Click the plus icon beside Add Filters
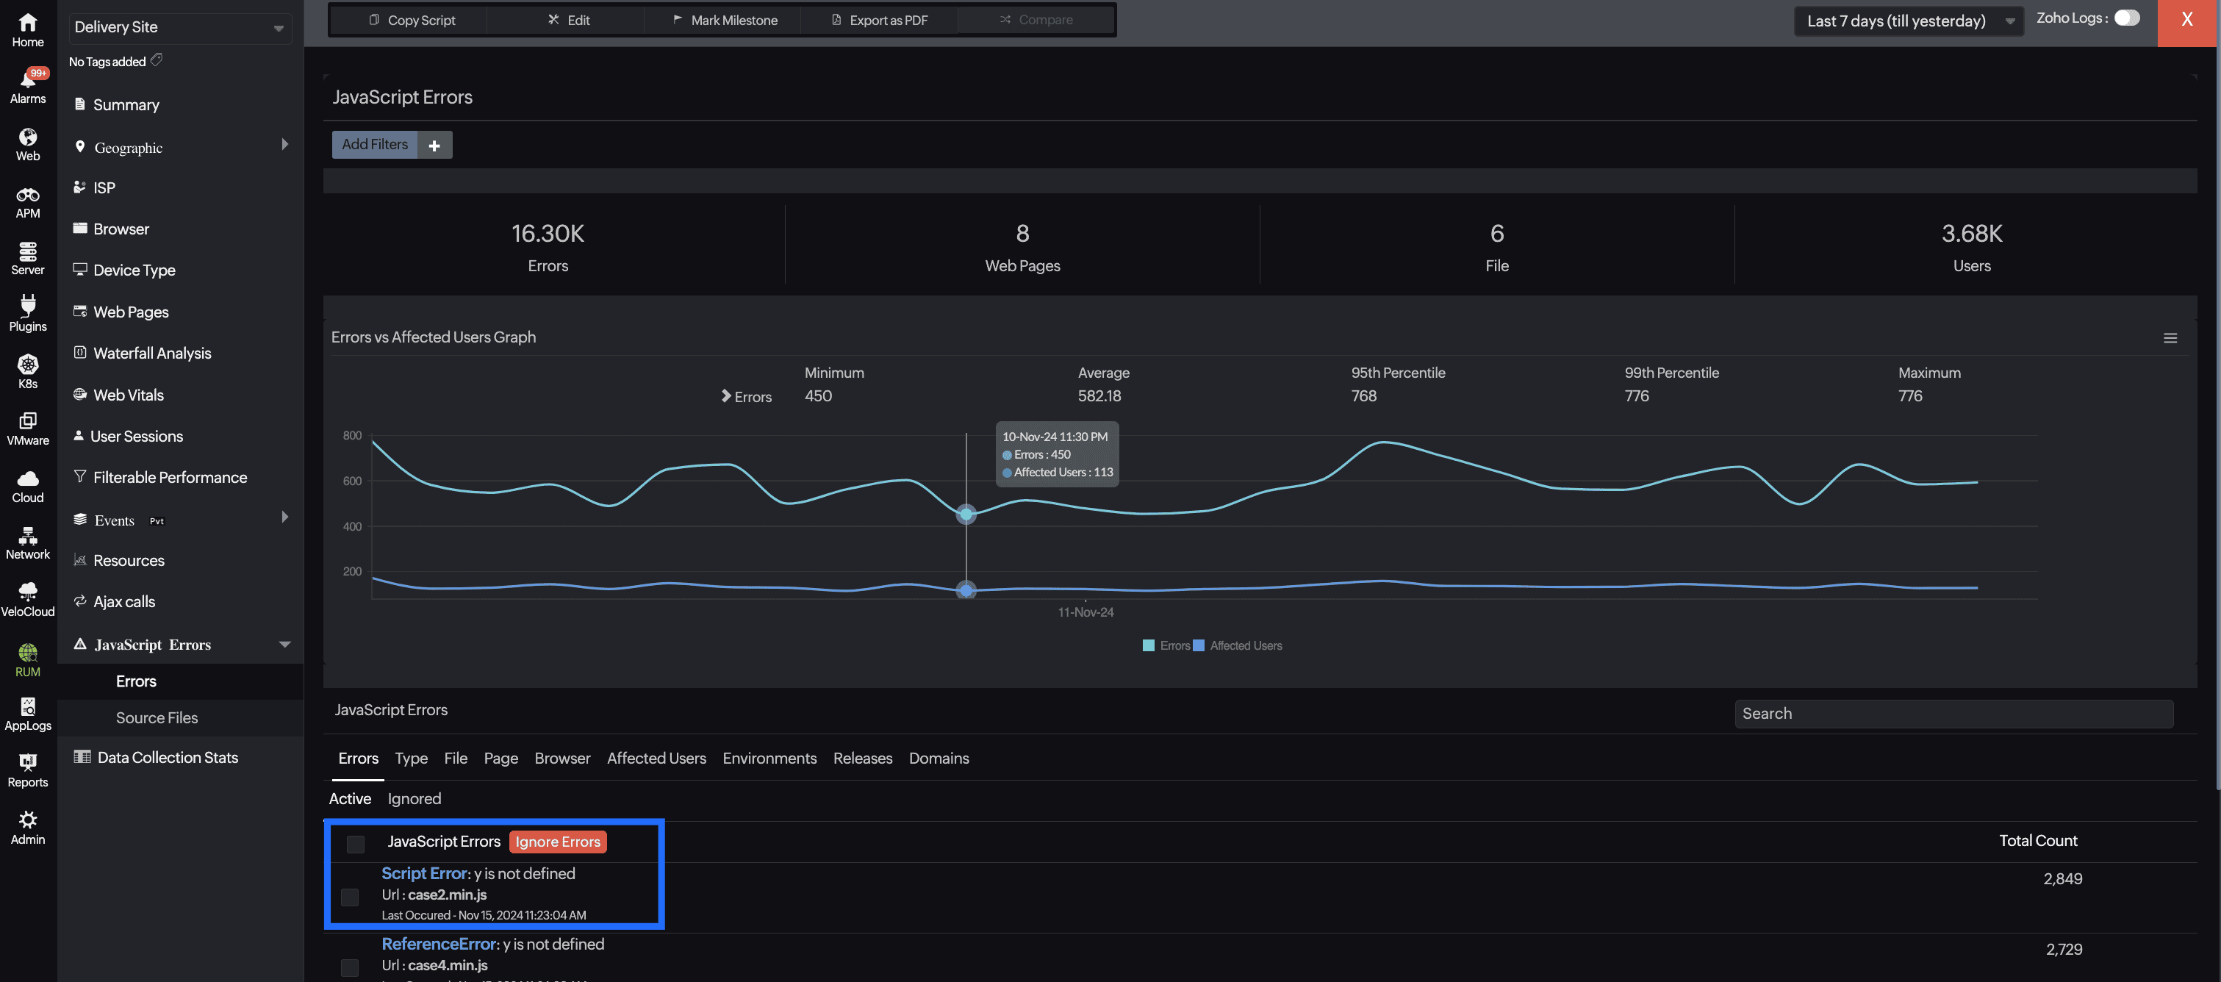The height and width of the screenshot is (982, 2221). [x=434, y=145]
